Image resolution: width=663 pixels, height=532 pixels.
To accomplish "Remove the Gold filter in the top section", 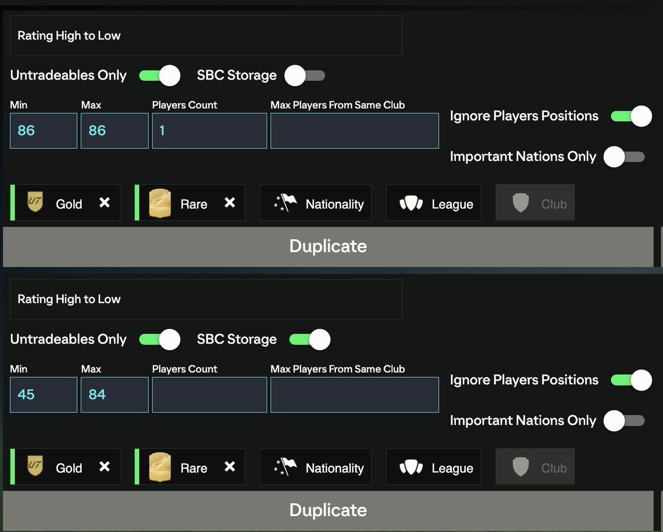I will click(x=104, y=203).
